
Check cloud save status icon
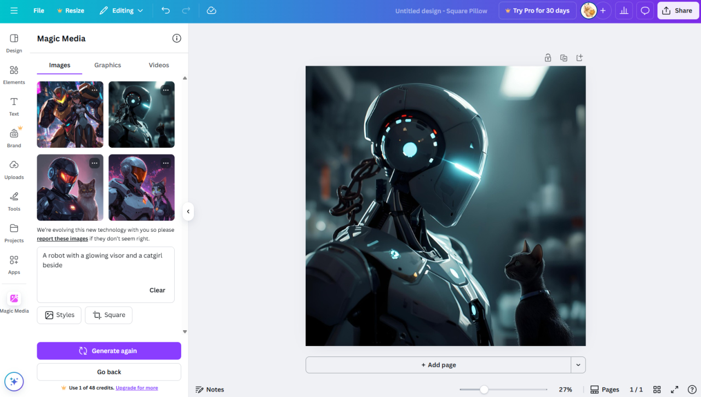tap(211, 10)
